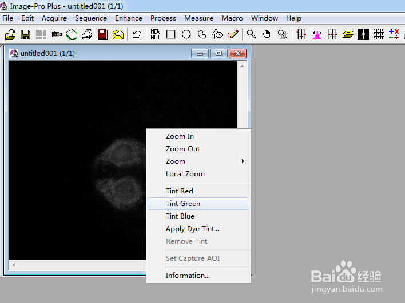Start video capture with camera icon
This screenshot has width=405, height=303.
tap(56, 34)
